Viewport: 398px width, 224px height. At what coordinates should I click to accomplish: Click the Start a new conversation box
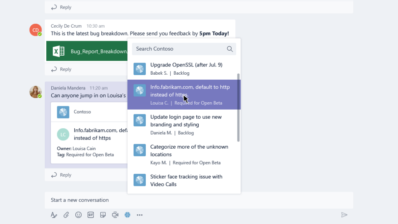pyautogui.click(x=199, y=200)
